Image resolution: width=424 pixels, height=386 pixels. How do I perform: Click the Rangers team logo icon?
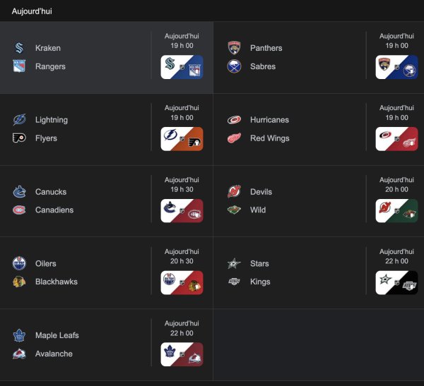click(x=19, y=66)
